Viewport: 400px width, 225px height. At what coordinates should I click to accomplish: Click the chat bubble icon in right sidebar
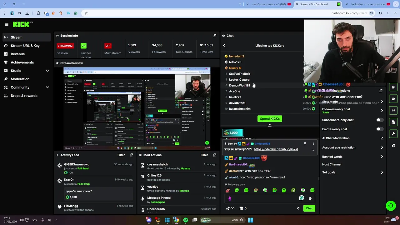(393, 99)
